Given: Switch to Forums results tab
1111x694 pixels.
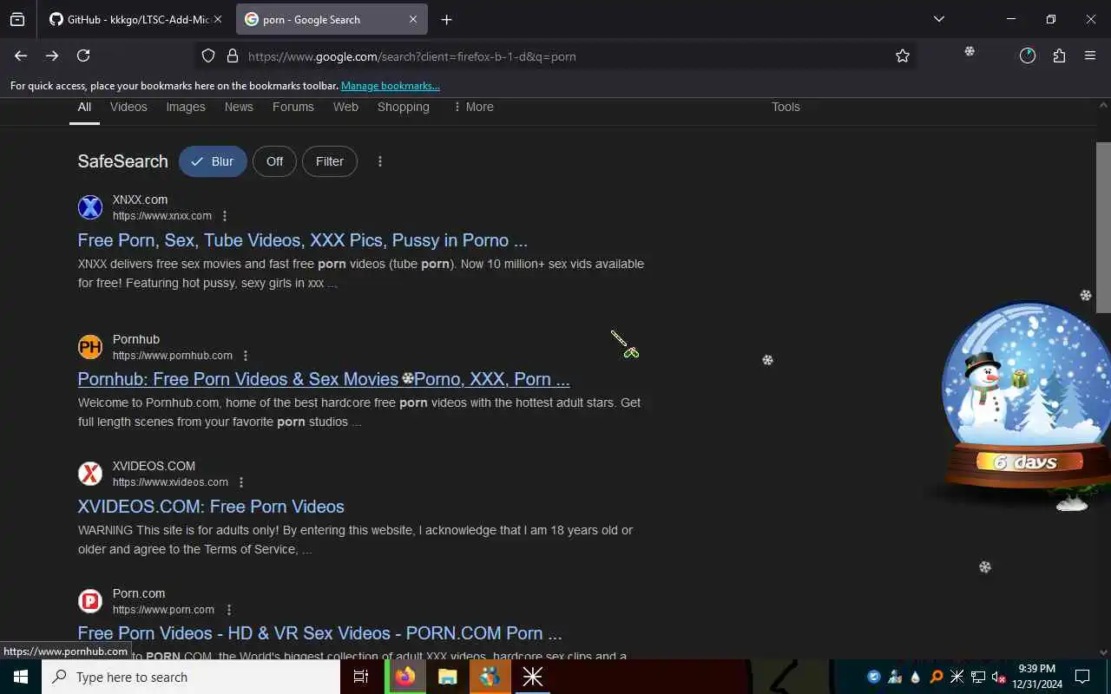Looking at the screenshot, I should pos(293,107).
